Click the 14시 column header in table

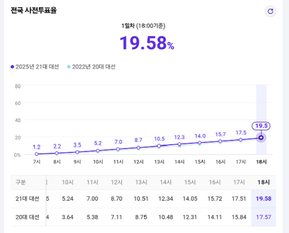[x=166, y=182]
